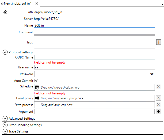Click inside the Tags box
164x140 pixels.
[x=94, y=42]
